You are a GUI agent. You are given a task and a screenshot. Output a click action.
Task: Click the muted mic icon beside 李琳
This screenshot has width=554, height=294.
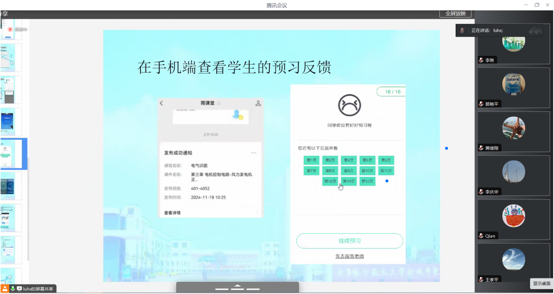481,60
